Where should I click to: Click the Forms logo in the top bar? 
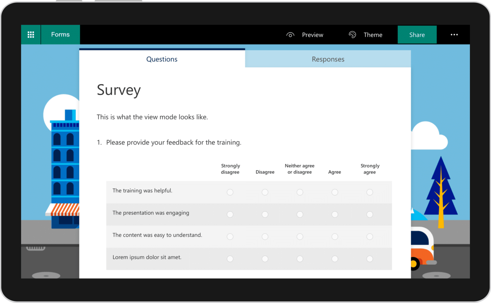point(60,34)
